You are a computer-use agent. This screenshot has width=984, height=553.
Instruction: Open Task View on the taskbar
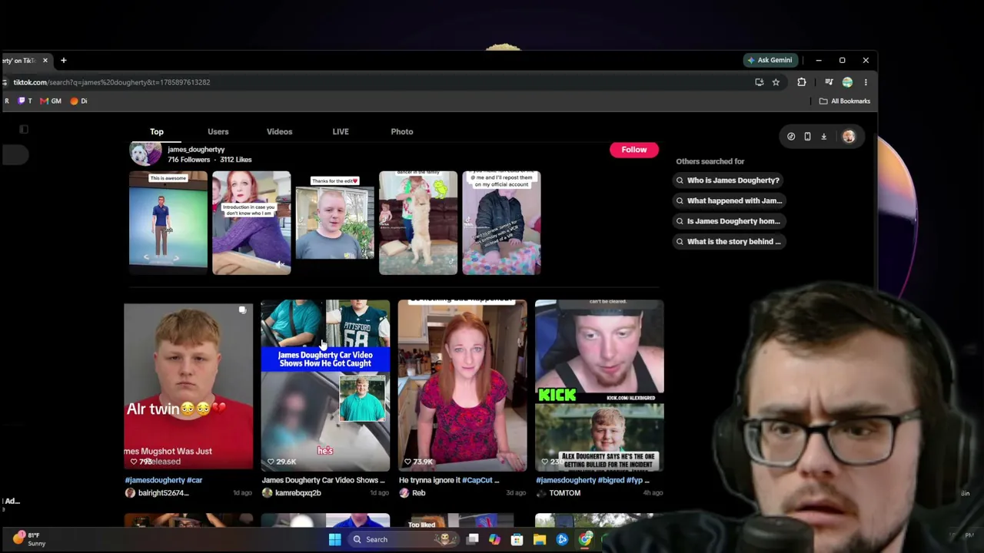(x=473, y=539)
